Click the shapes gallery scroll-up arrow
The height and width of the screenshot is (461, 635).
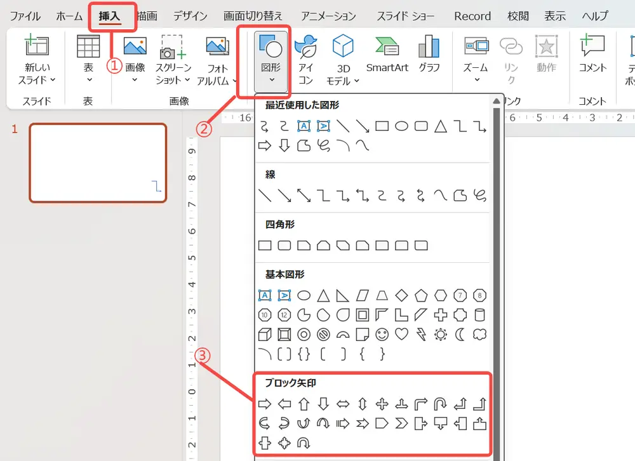[497, 101]
